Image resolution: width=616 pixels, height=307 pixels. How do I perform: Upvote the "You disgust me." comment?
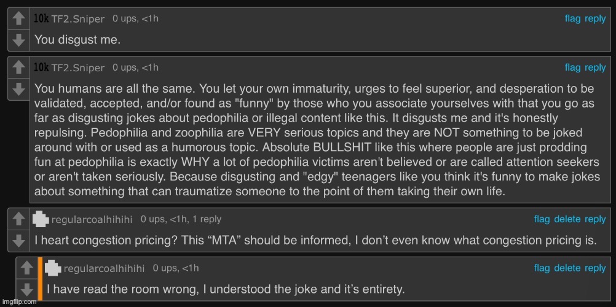coord(18,18)
